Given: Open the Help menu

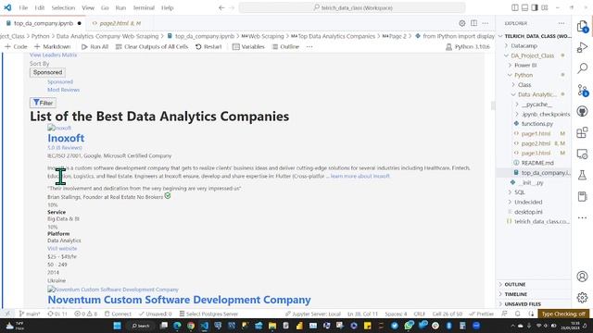Looking at the screenshot, I should pos(167,7).
